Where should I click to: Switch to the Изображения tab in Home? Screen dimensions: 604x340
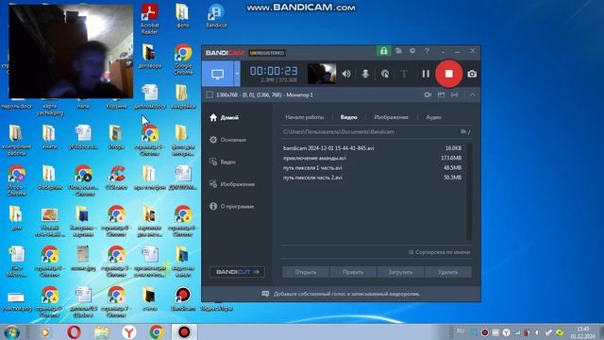391,117
